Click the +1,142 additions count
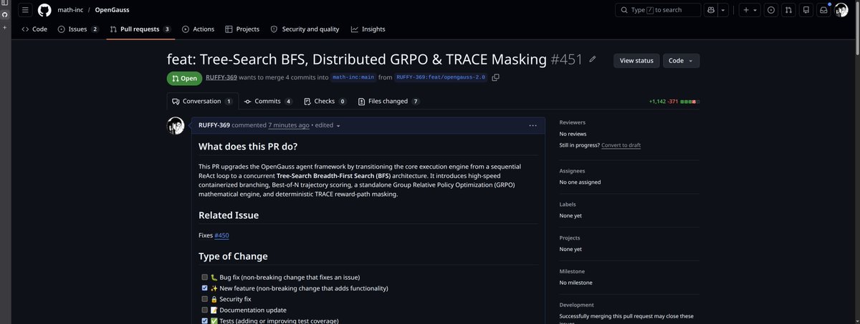The height and width of the screenshot is (324, 860). pyautogui.click(x=657, y=102)
